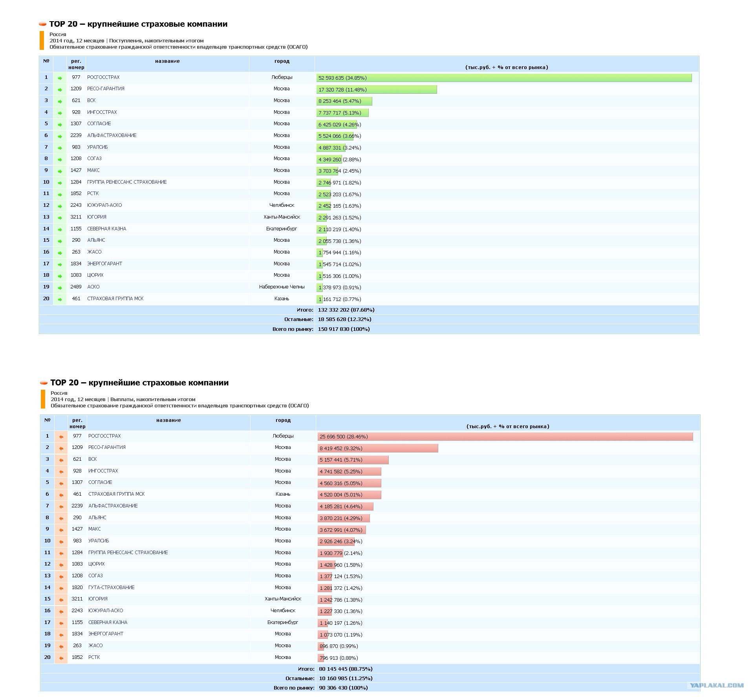The height and width of the screenshot is (697, 754).
Task: Click orange arrow beside ГУТА-СТРАХОВАНИЕ
Action: 61,588
